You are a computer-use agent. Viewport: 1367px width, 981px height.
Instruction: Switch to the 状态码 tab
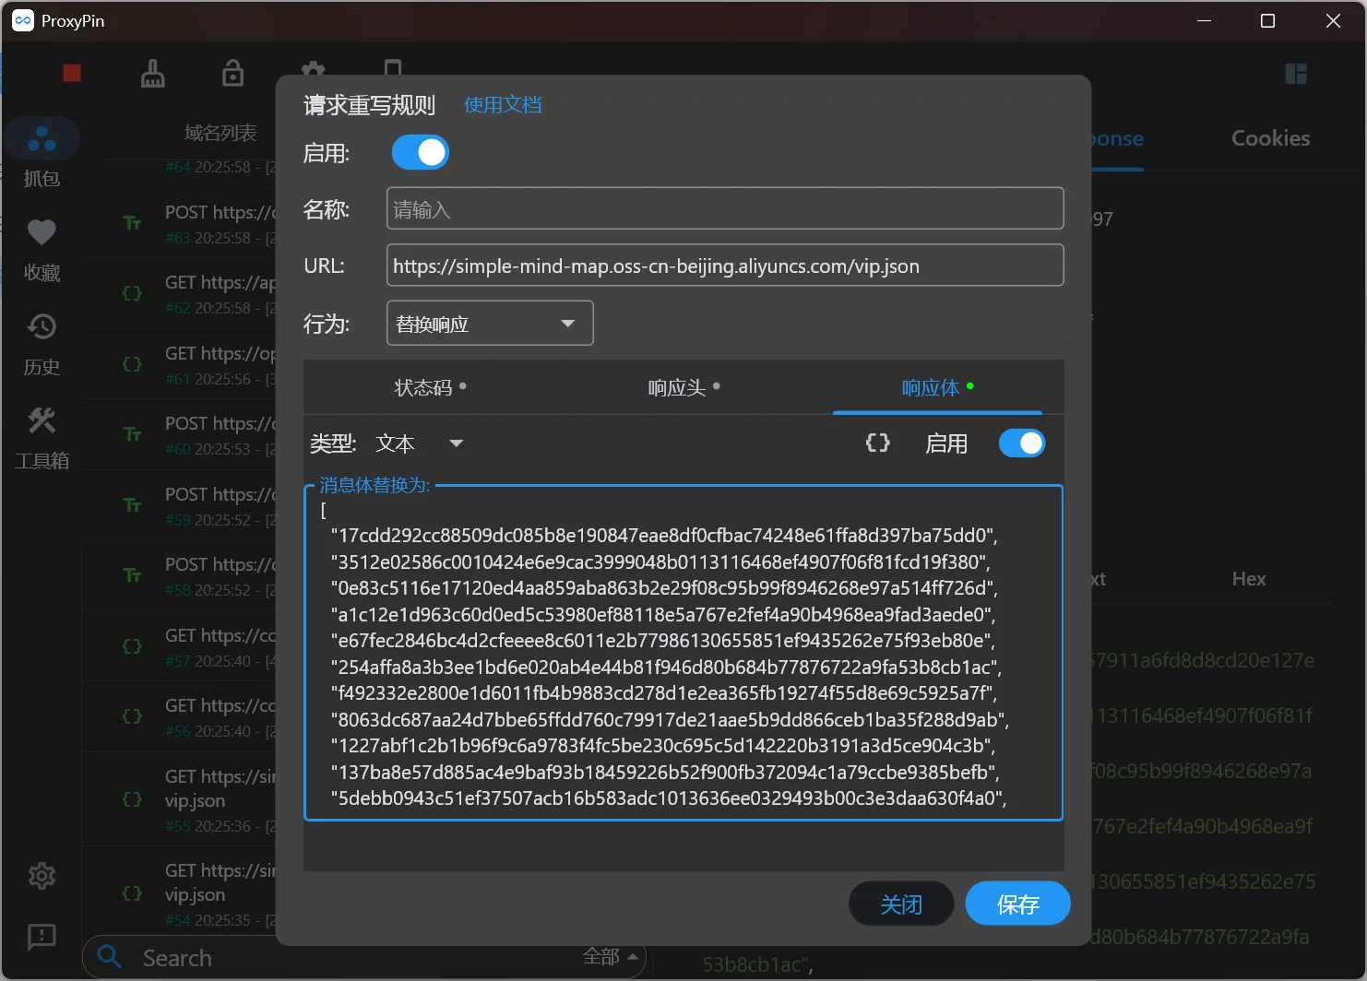click(430, 388)
